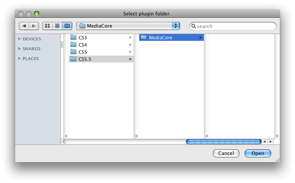Image resolution: width=295 pixels, height=183 pixels.
Task: Click the Cancel button
Action: click(226, 153)
